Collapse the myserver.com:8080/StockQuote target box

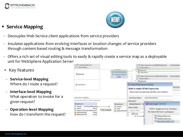click(137, 65)
